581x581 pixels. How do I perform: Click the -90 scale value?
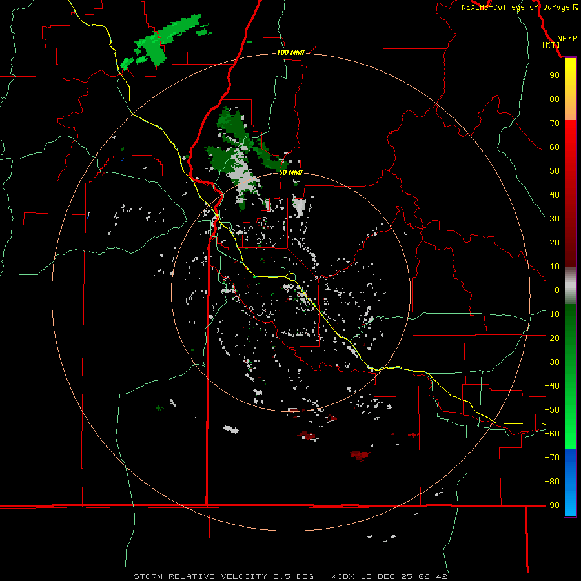(x=552, y=505)
